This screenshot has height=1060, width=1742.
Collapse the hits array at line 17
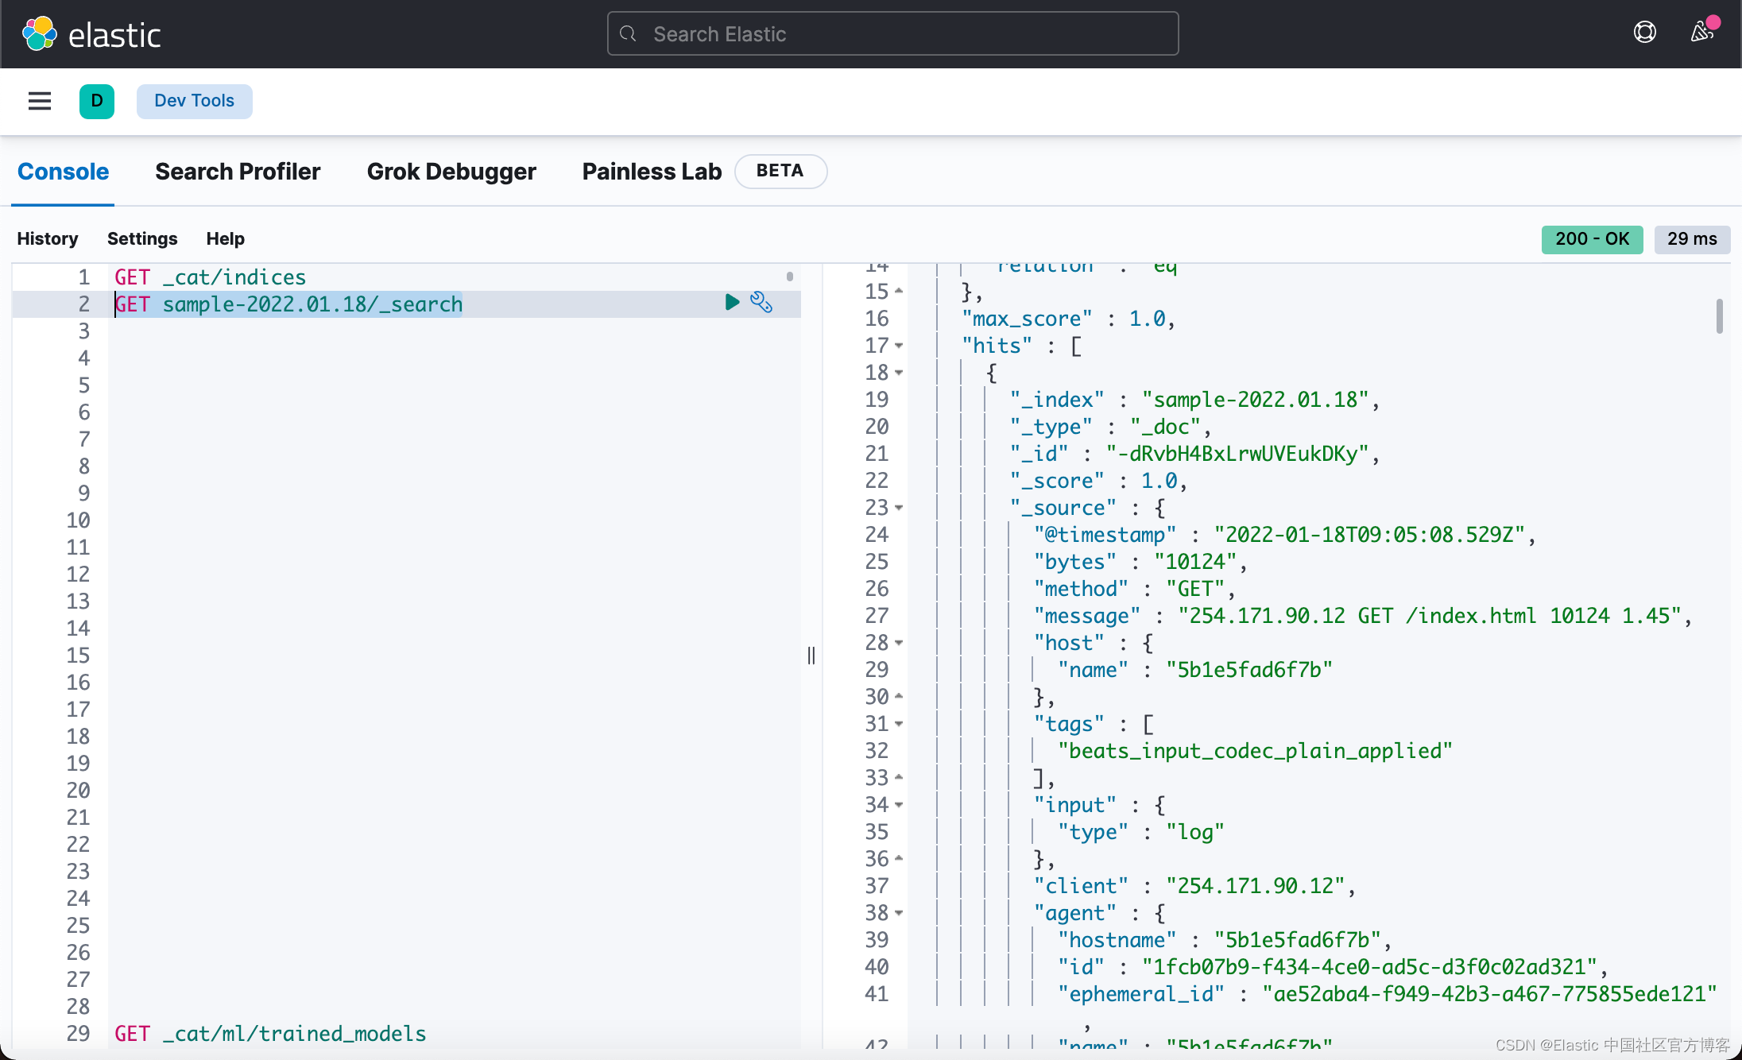899,346
